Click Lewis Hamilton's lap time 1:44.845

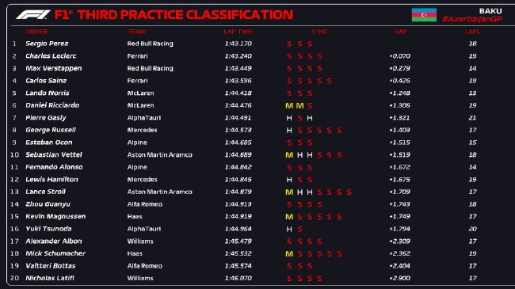(x=238, y=180)
